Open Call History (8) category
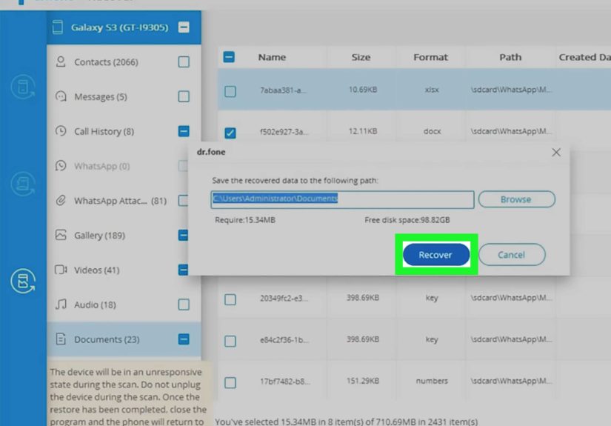This screenshot has width=611, height=426. (104, 131)
